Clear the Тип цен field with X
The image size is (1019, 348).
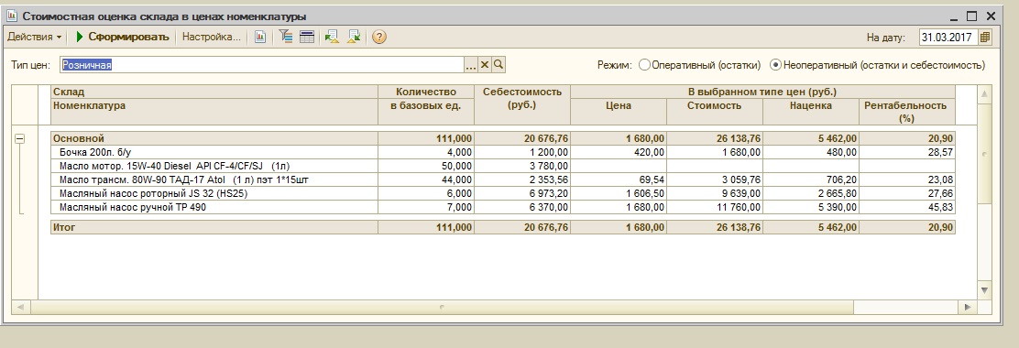pyautogui.click(x=485, y=65)
